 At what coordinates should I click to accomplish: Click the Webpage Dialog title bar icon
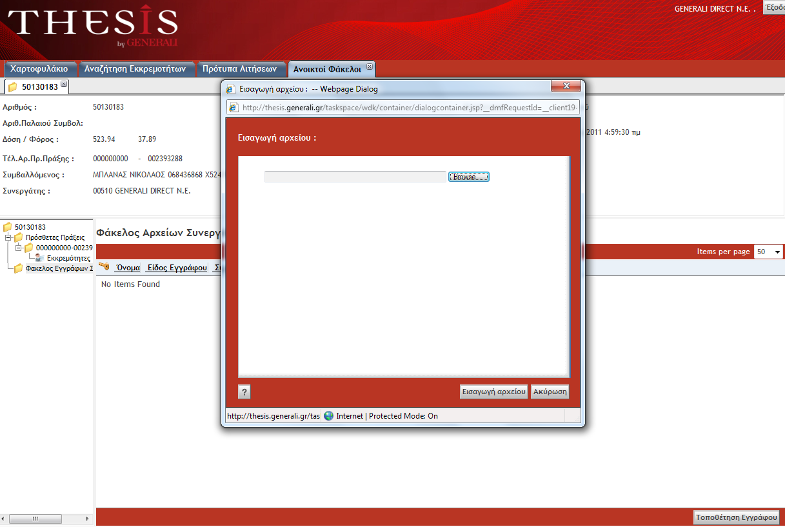click(232, 88)
